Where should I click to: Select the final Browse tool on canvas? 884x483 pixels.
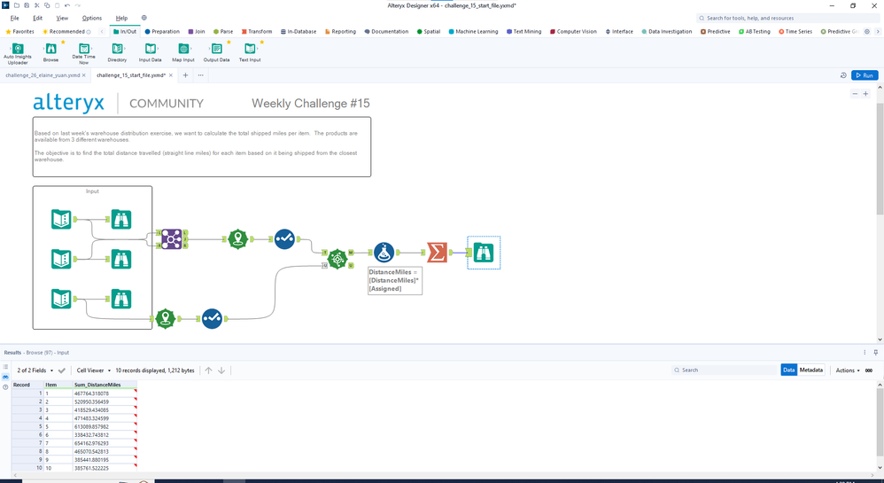(484, 253)
